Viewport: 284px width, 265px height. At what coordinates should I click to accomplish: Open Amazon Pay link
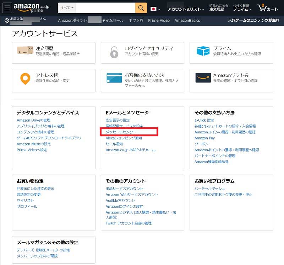[205, 138]
